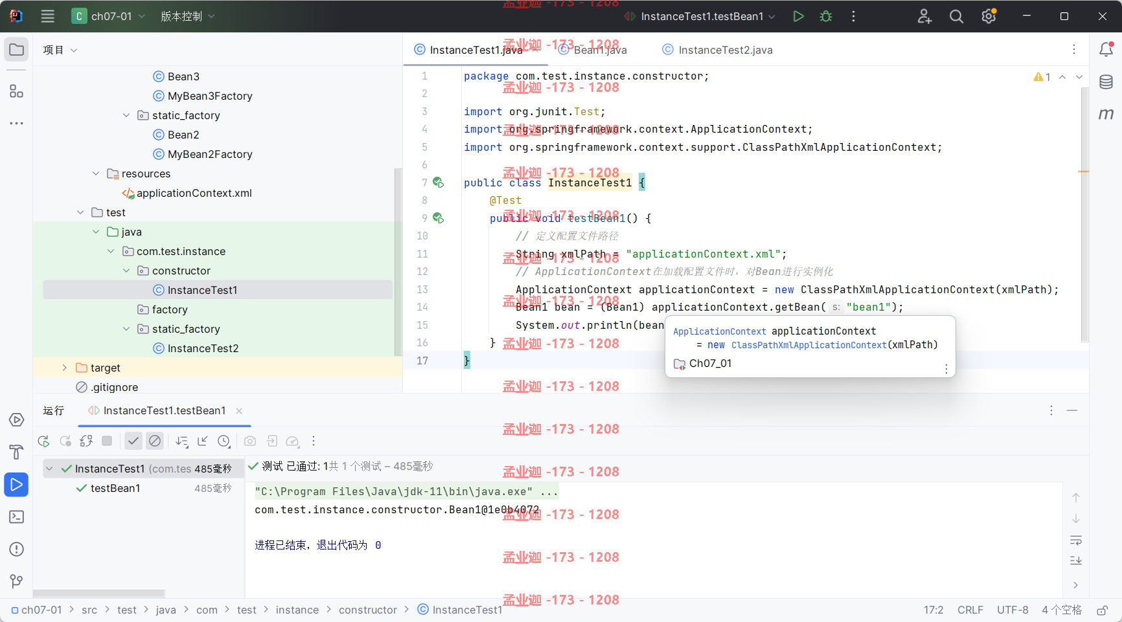Collapse the constructor package under test
This screenshot has width=1122, height=622.
click(126, 271)
